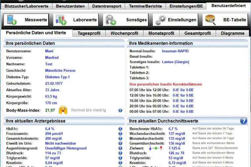Switch to the Termine/Berichte tab

click(x=145, y=6)
